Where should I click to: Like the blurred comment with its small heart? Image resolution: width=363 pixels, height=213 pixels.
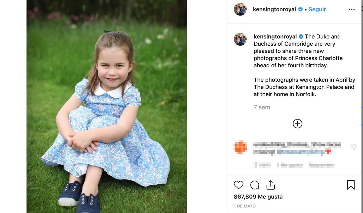pyautogui.click(x=354, y=147)
